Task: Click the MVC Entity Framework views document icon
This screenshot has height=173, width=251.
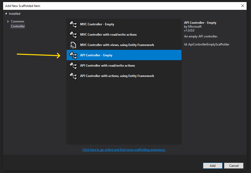Action: (x=73, y=45)
